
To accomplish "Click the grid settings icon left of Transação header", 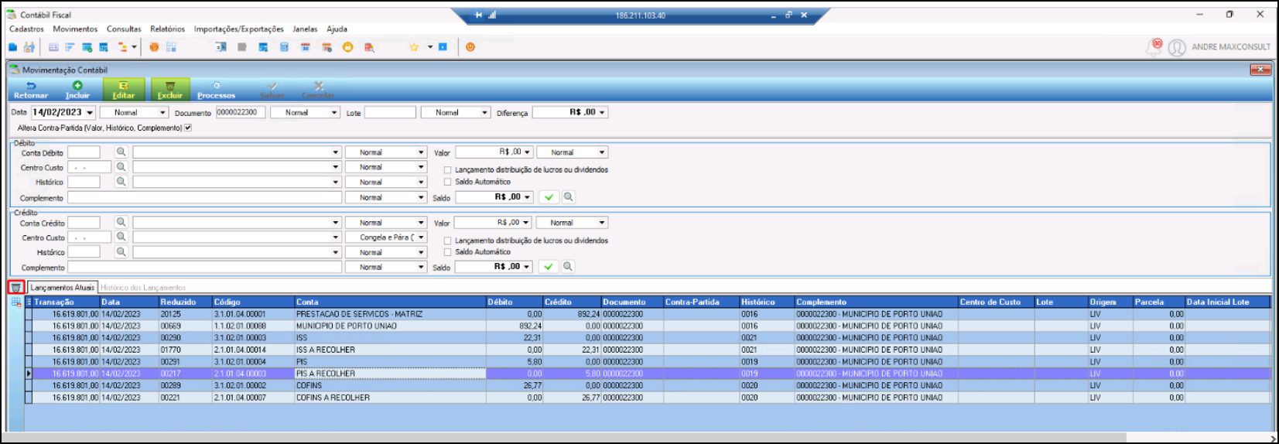I will (x=16, y=302).
